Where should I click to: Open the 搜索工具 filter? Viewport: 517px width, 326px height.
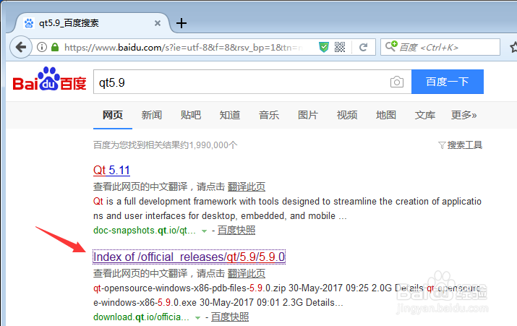pos(461,145)
